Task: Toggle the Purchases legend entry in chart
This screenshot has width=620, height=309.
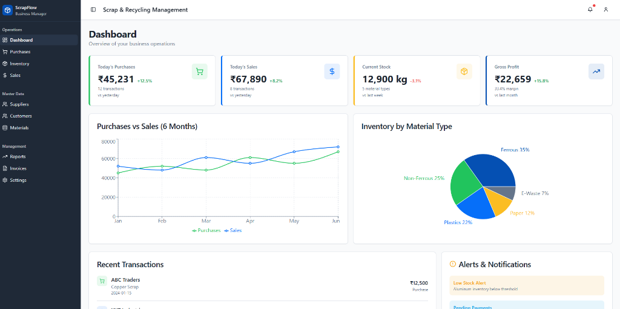Action: (206, 230)
